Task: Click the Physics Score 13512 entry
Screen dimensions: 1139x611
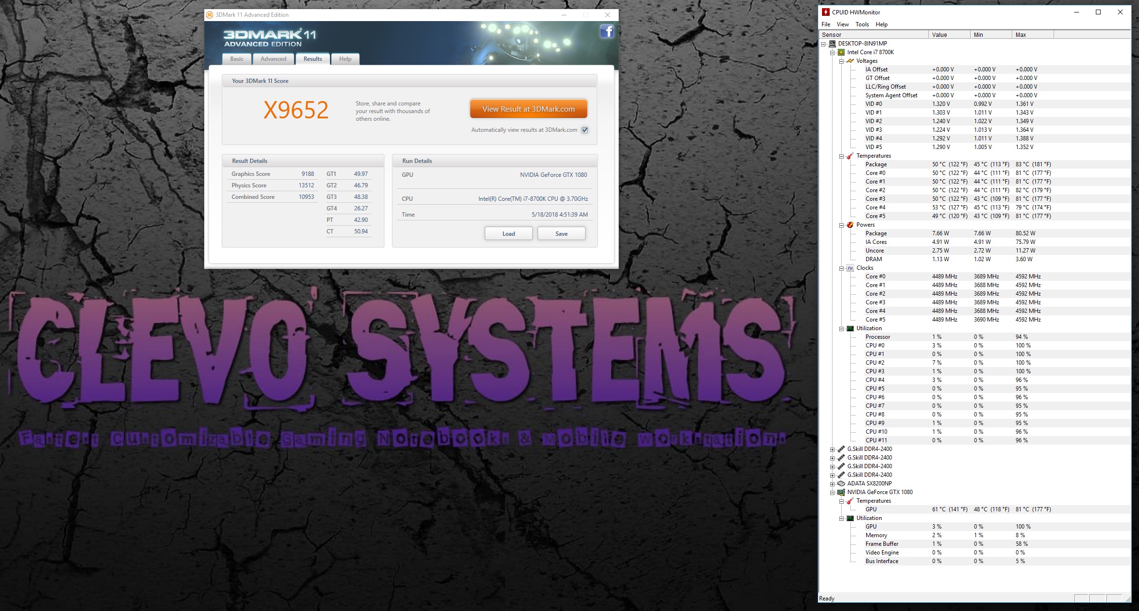Action: click(272, 185)
